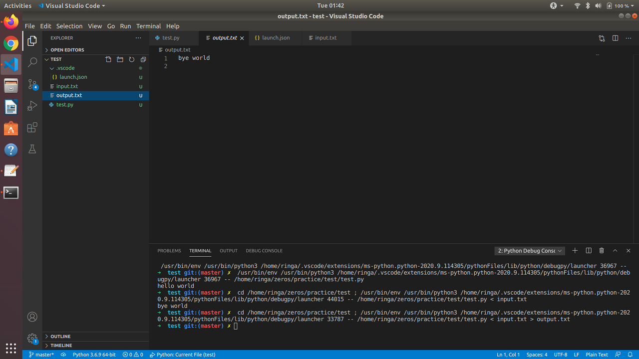This screenshot has height=359, width=639.
Task: Switch to the launch.json editor tab
Action: click(276, 38)
